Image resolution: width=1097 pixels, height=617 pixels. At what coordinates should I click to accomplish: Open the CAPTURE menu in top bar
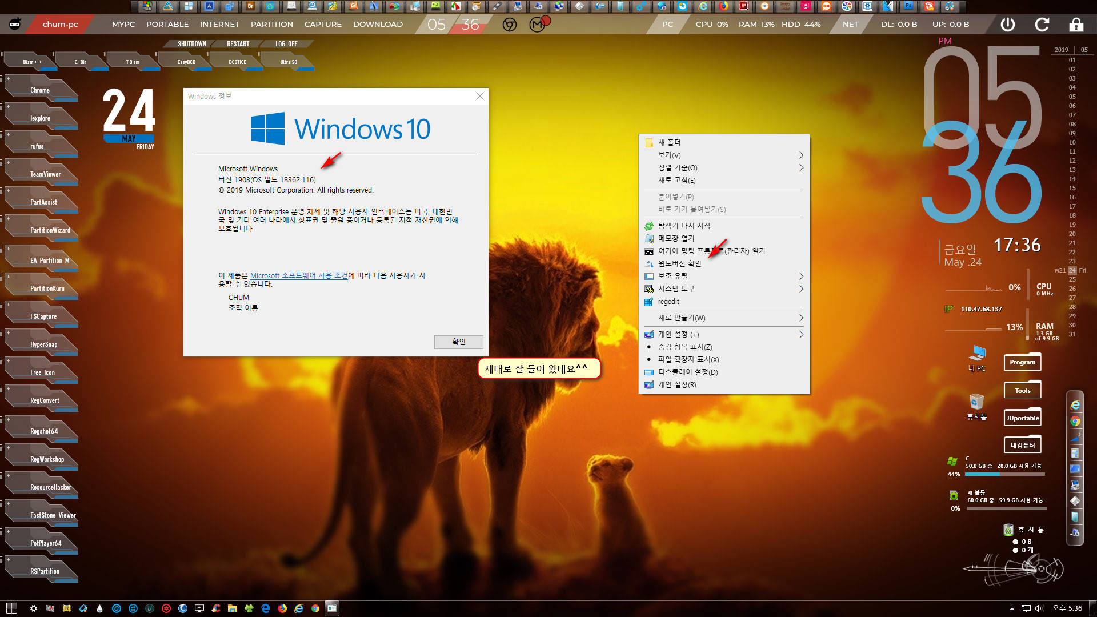point(323,25)
